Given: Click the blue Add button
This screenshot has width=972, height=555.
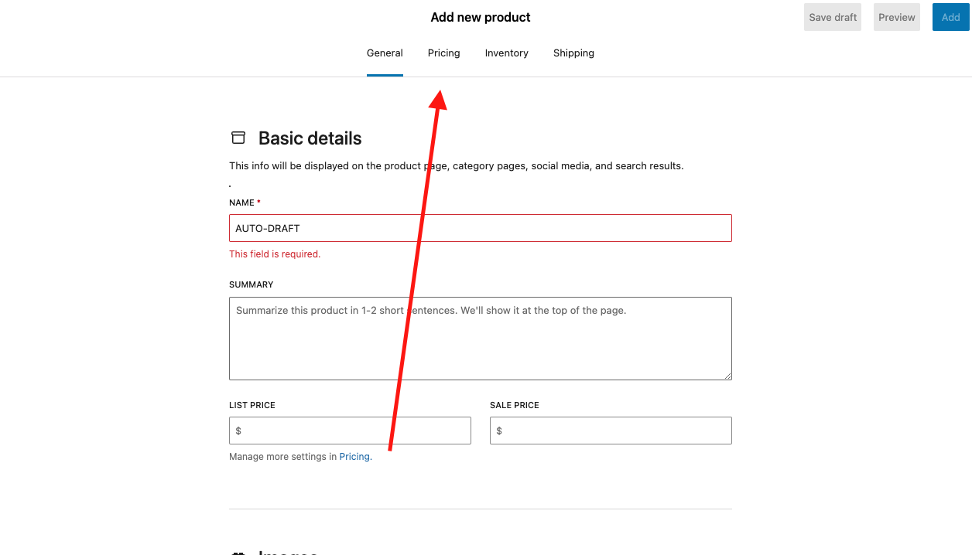Looking at the screenshot, I should (x=950, y=16).
